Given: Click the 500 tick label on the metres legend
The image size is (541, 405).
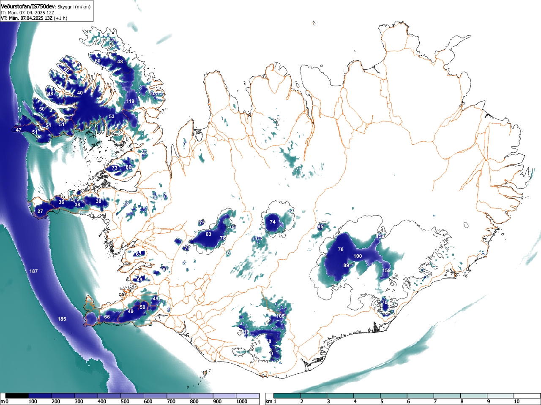Looking at the screenshot, I should pos(125,402).
